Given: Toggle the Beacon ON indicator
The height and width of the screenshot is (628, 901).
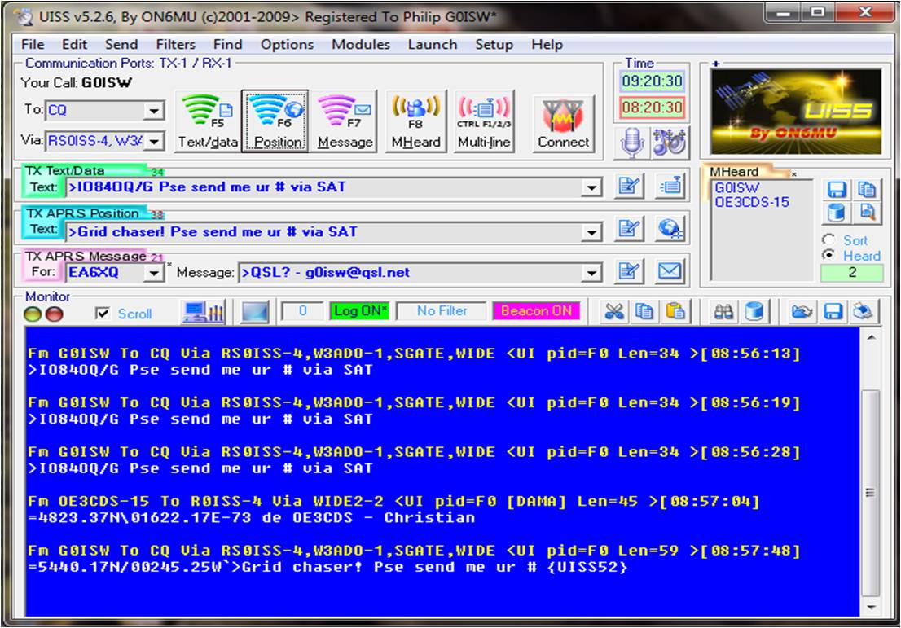Looking at the screenshot, I should [536, 311].
